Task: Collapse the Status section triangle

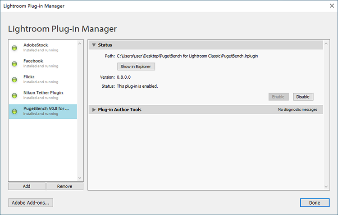Action: 94,45
